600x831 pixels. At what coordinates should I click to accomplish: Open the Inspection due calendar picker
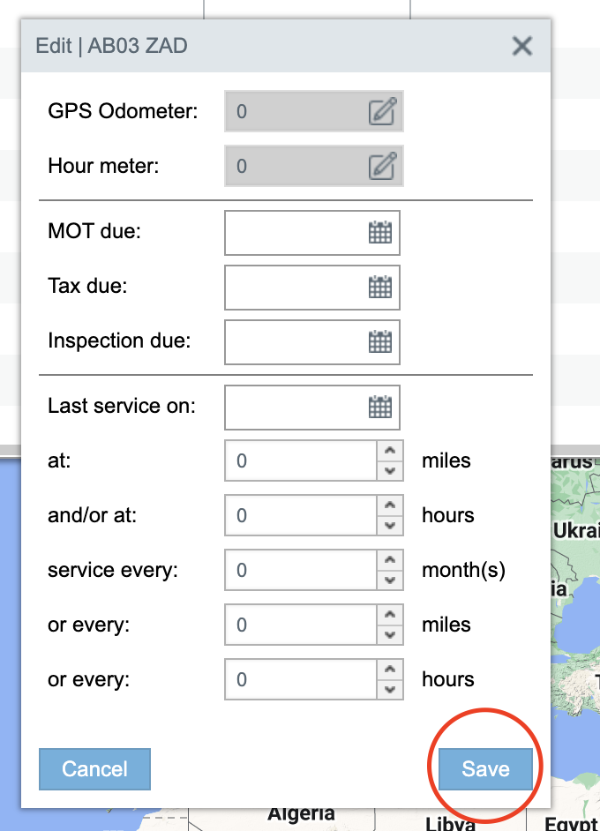pyautogui.click(x=379, y=342)
